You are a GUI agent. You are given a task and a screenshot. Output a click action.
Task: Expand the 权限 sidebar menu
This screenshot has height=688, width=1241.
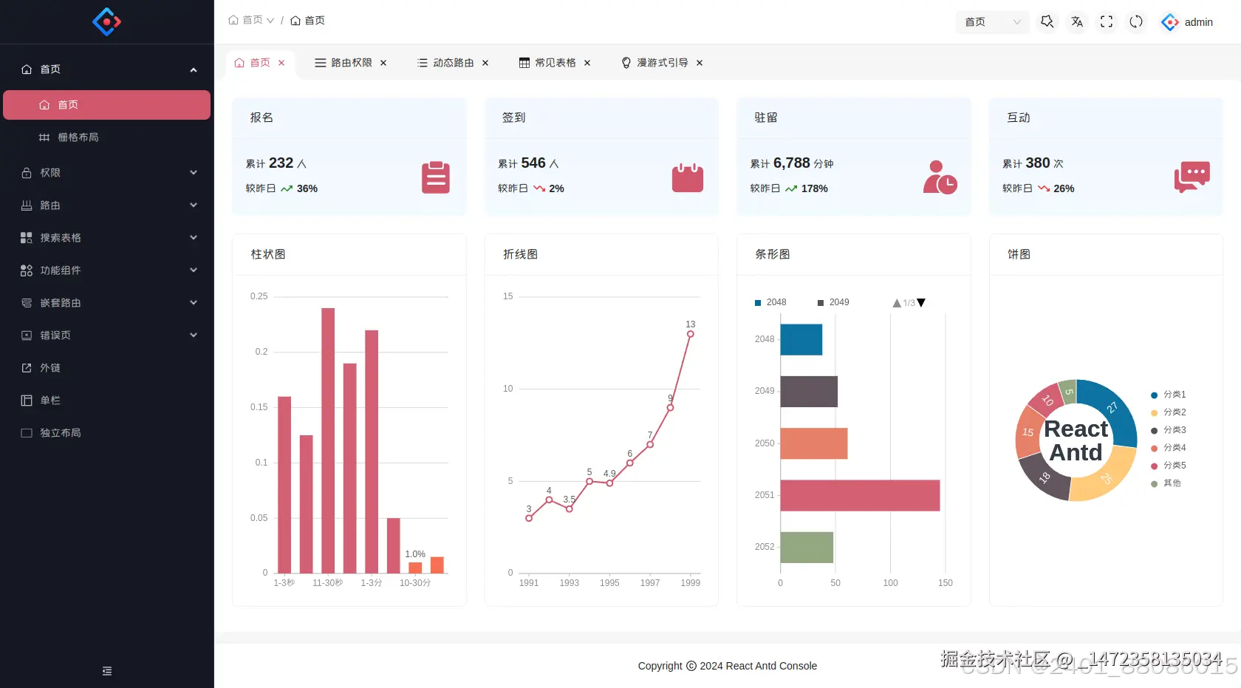click(107, 173)
